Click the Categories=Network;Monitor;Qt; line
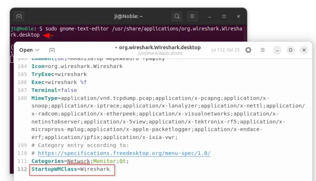Screen dimensions: 316x181 [x=80, y=161]
